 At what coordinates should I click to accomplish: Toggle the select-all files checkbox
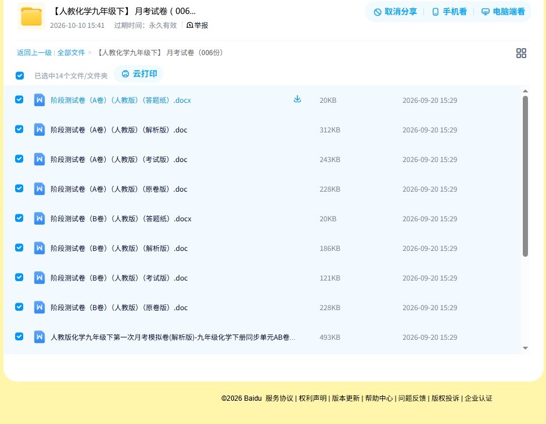20,76
